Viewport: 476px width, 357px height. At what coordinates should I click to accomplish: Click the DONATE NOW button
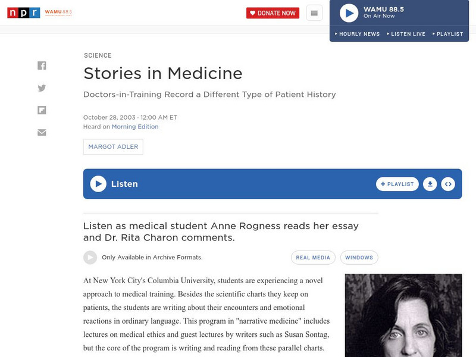[273, 12]
